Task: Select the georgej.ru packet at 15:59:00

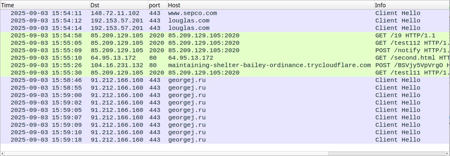Action: (225, 95)
